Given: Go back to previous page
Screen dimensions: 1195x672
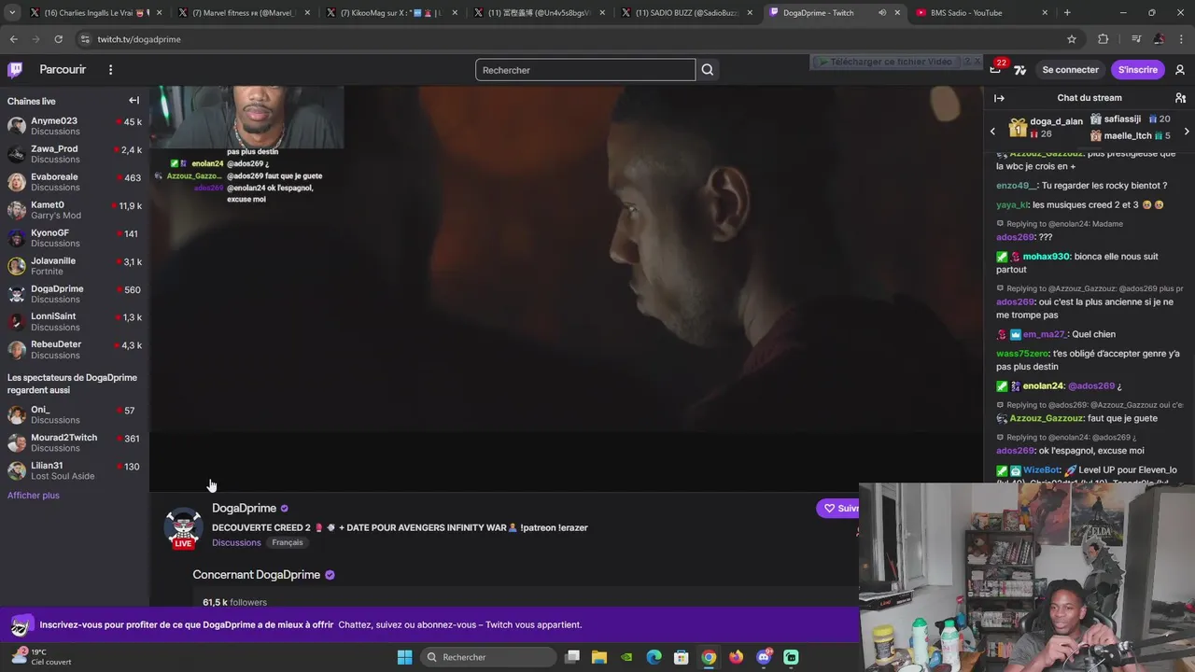Looking at the screenshot, I should coord(13,39).
